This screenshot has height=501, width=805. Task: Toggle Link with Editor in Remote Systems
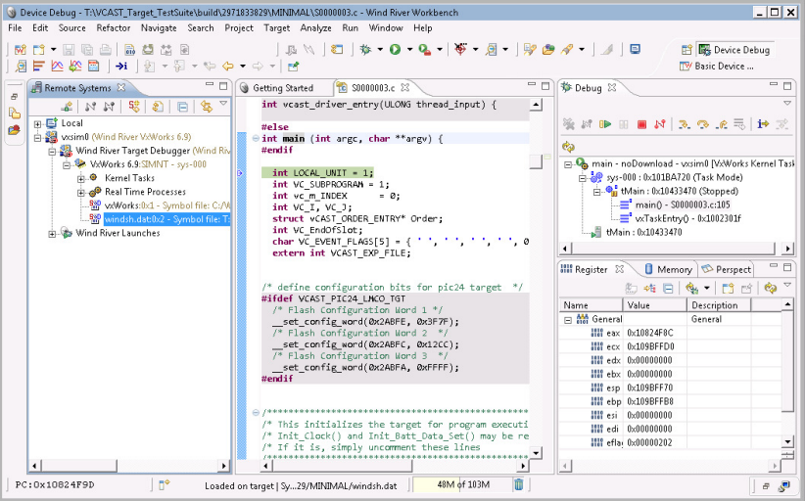[x=206, y=107]
